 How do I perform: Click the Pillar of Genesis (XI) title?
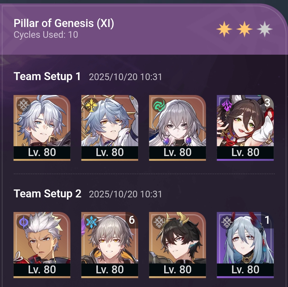click(x=64, y=23)
